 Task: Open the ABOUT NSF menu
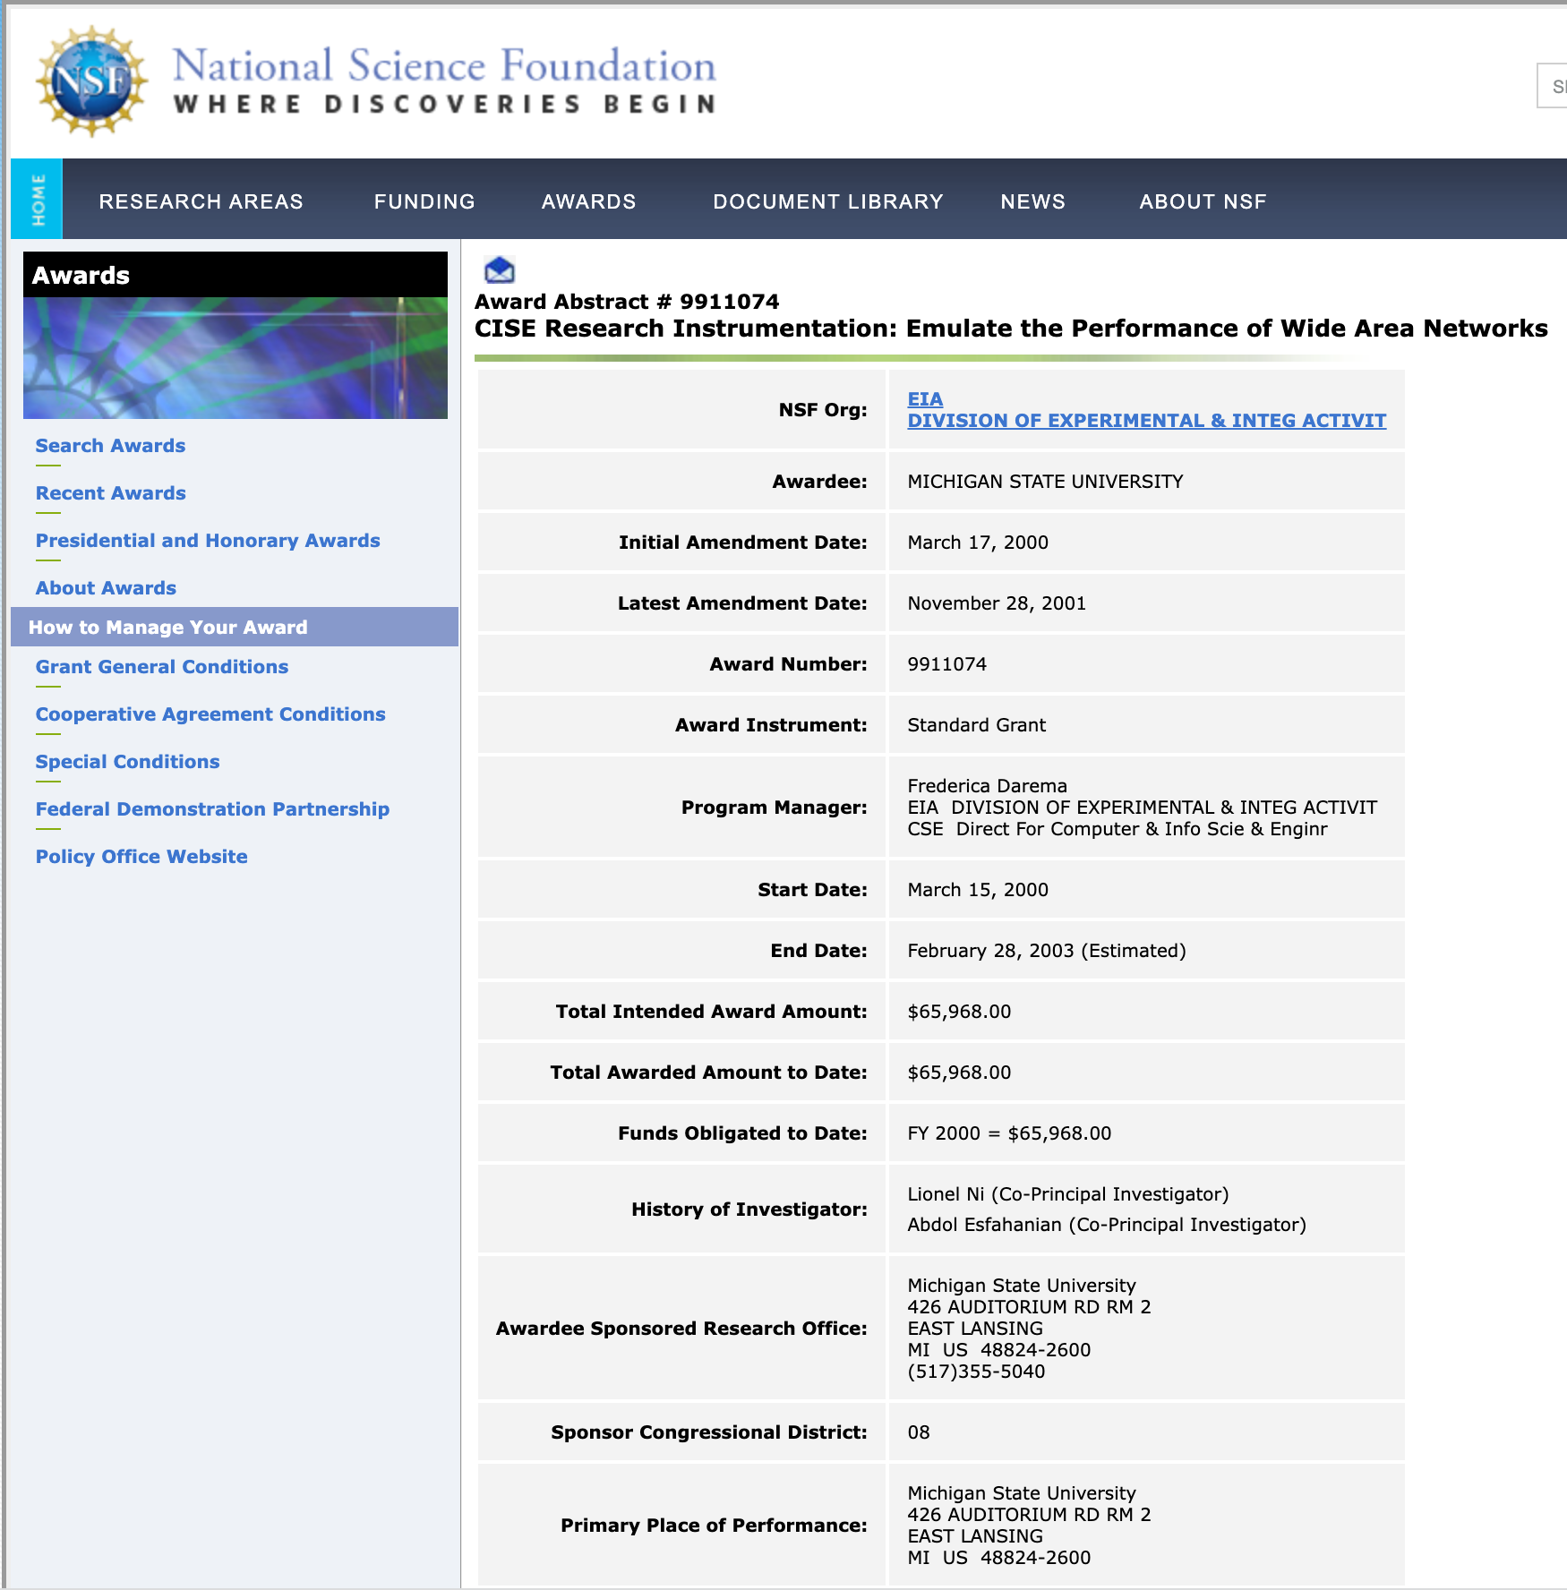point(1203,201)
